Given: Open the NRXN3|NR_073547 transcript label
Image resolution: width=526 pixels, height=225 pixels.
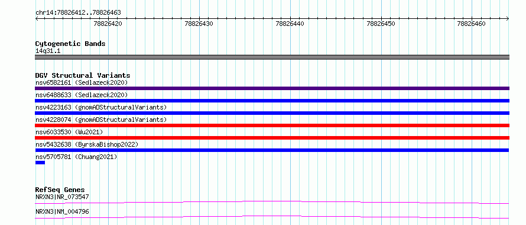Looking at the screenshot, I should click(x=62, y=197).
